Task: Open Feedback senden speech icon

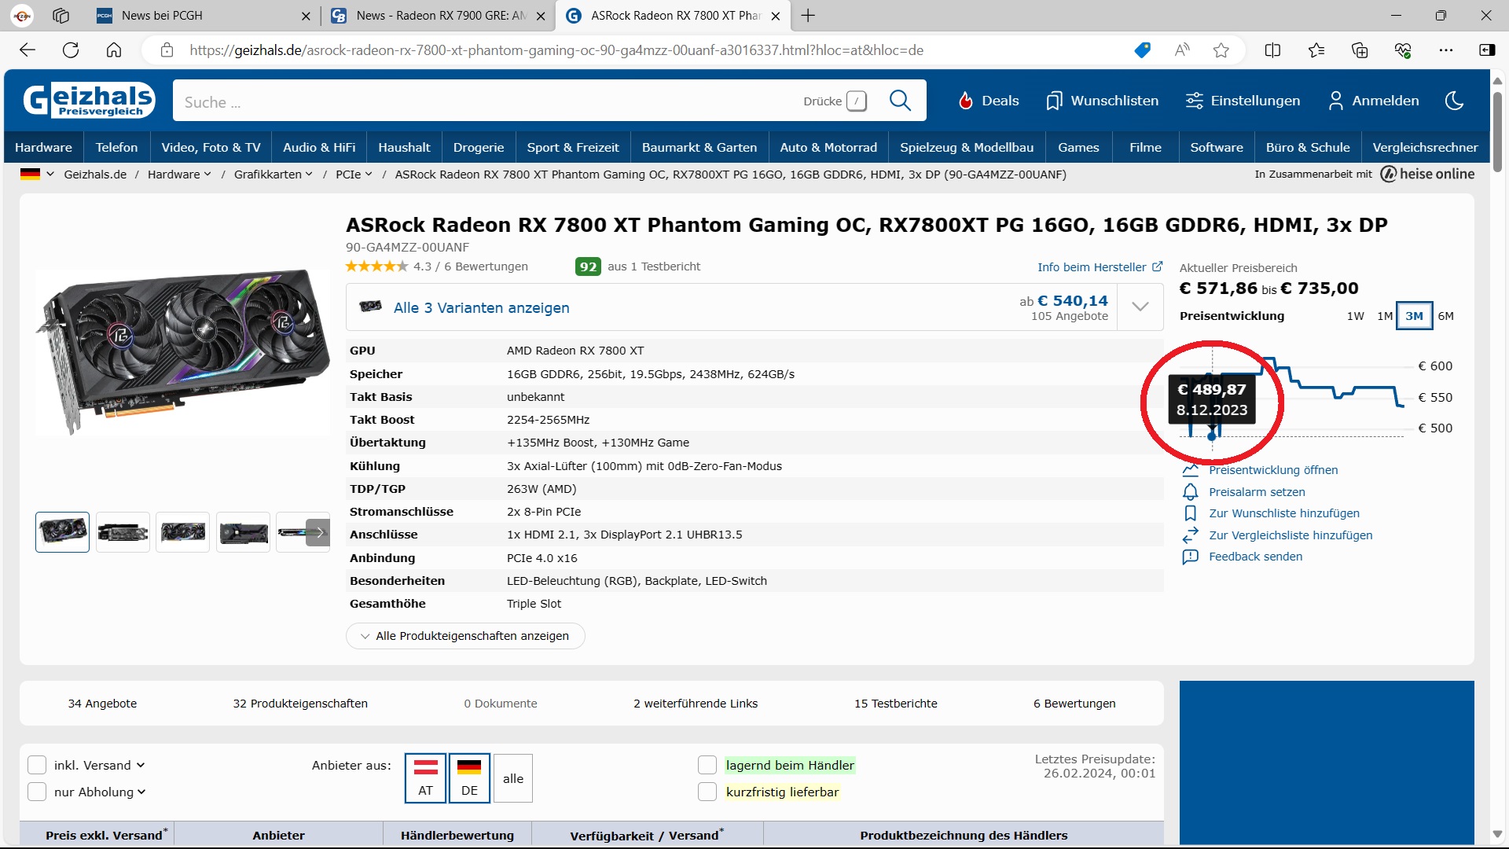Action: pyautogui.click(x=1190, y=557)
